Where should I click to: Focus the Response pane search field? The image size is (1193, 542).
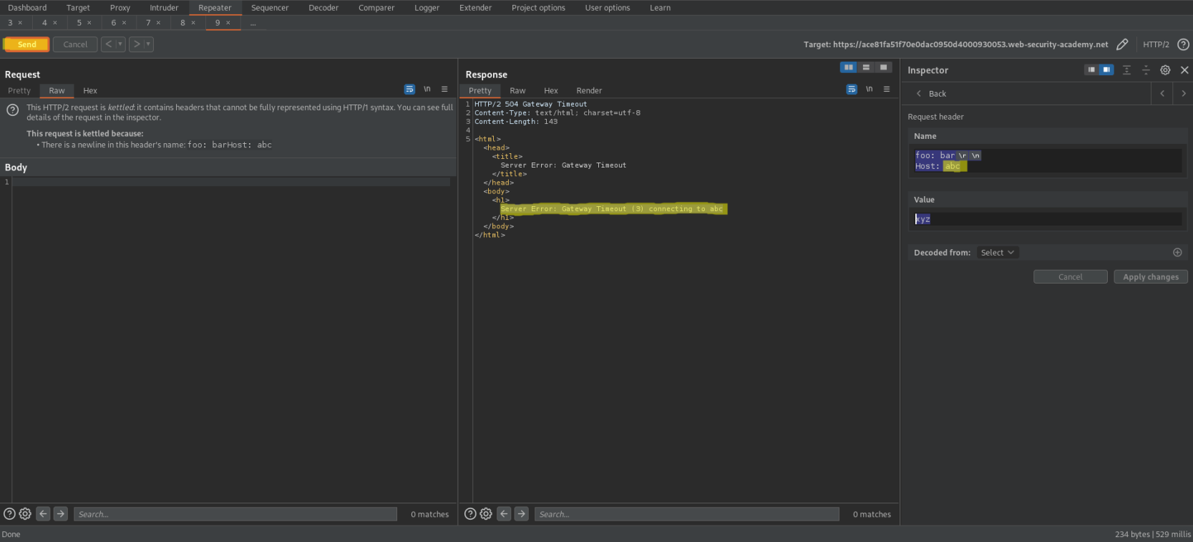(687, 514)
